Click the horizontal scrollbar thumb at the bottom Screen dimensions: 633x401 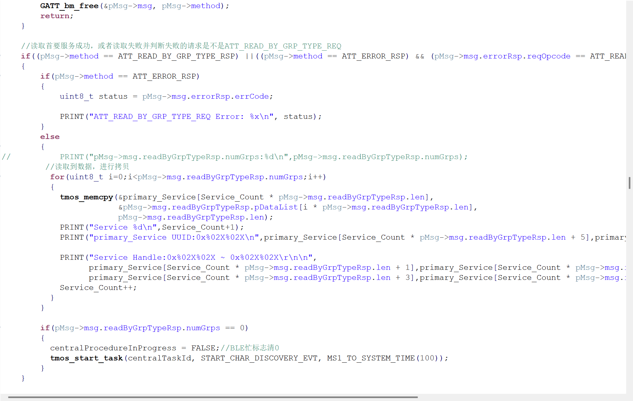(213, 397)
